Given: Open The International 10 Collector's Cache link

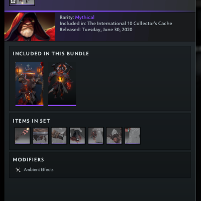Looking at the screenshot, I should click(130, 24).
